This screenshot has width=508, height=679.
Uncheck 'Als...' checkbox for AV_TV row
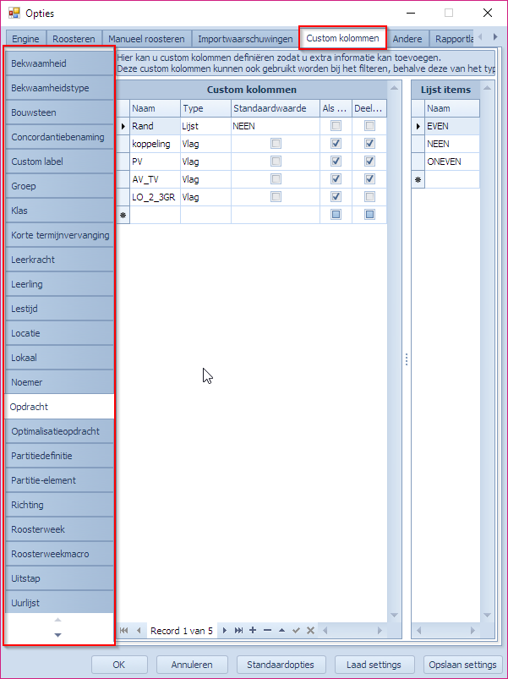click(336, 179)
